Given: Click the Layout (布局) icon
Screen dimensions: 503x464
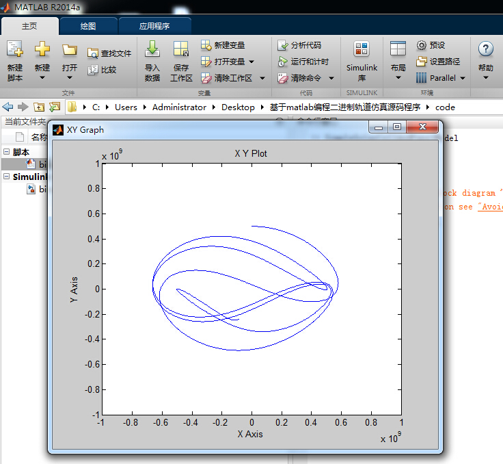Looking at the screenshot, I should coord(398,49).
